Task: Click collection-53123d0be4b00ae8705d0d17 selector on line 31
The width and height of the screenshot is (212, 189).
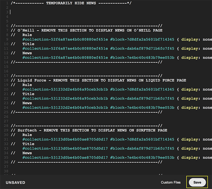Action: [x=65, y=139]
